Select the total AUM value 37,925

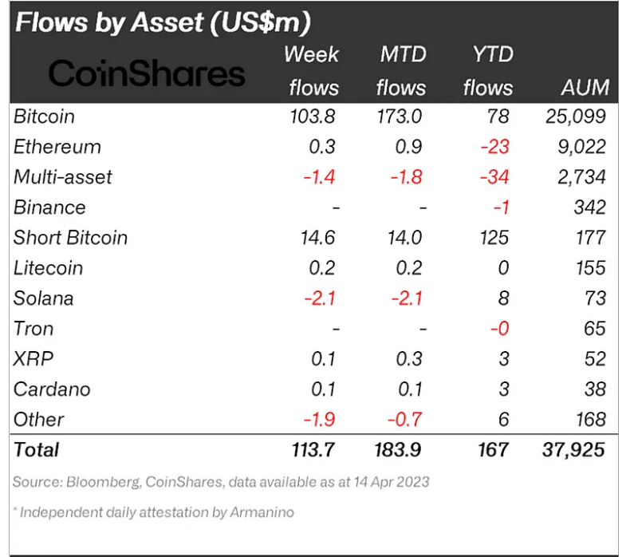(571, 449)
